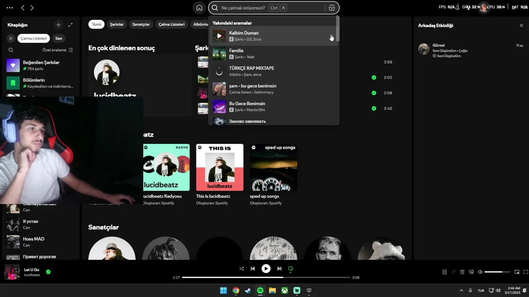Show lyrics with the microphone icon
529x297 pixels.
[x=453, y=272]
